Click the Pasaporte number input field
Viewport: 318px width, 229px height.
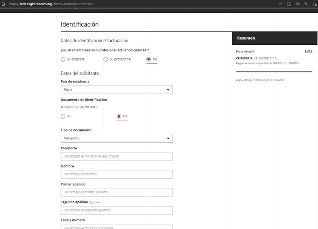click(x=116, y=156)
